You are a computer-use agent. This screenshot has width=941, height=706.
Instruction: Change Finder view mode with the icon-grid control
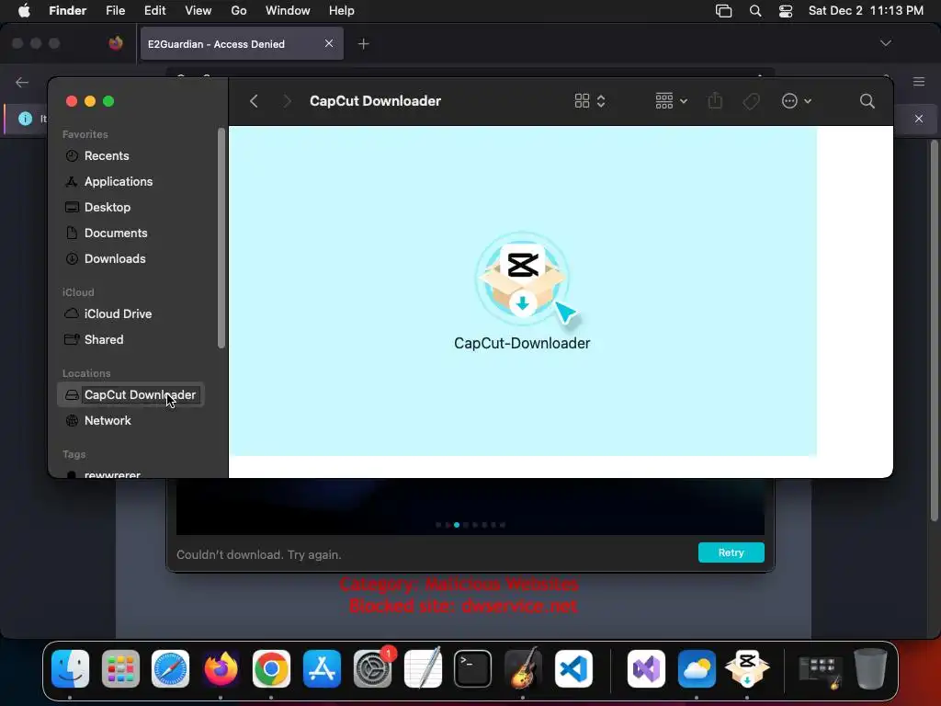pyautogui.click(x=589, y=101)
